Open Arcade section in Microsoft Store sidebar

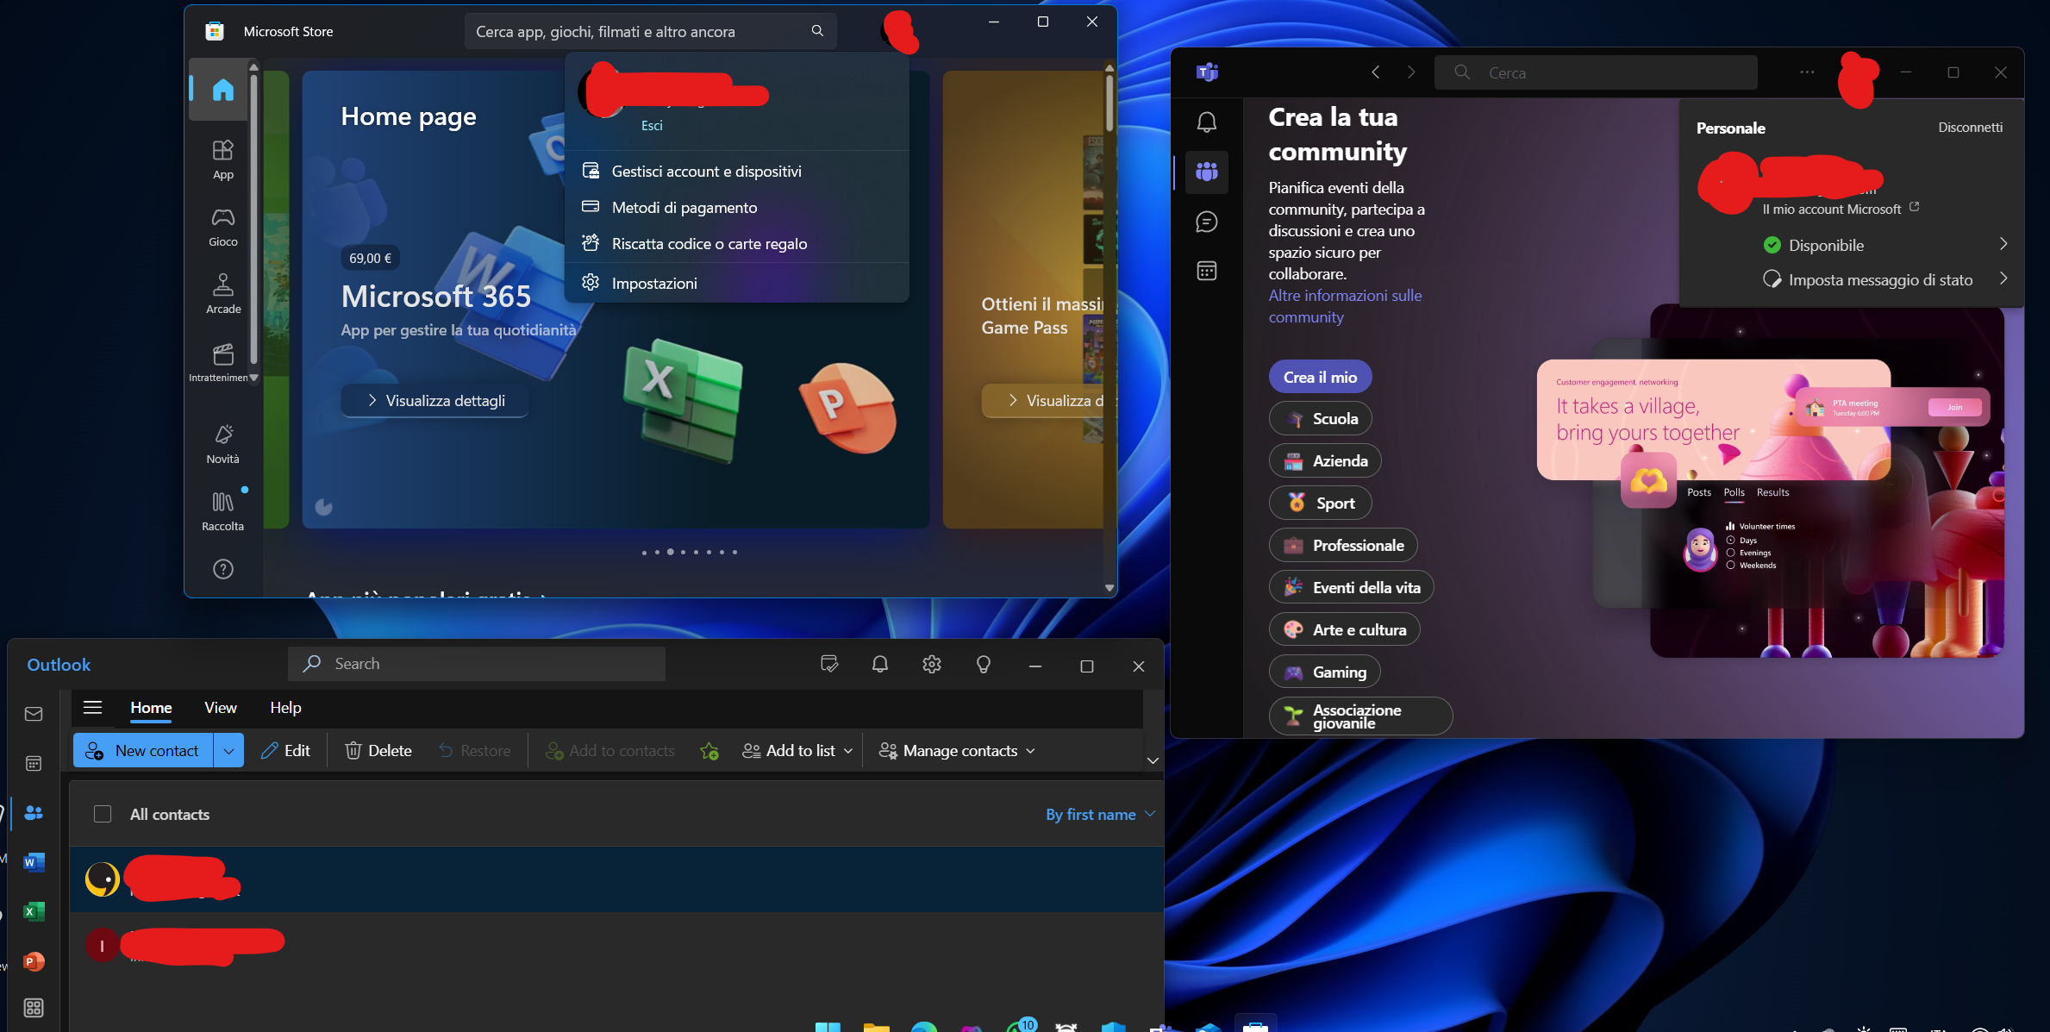(223, 293)
